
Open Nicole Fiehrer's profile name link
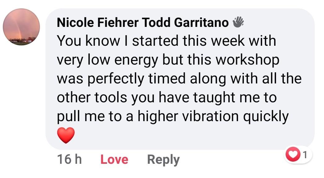[98, 22]
